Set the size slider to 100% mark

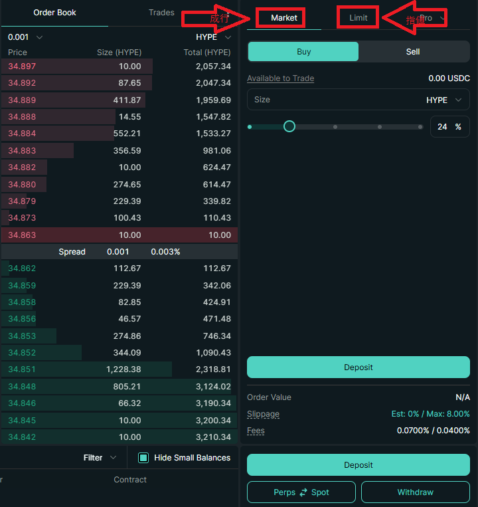[420, 127]
